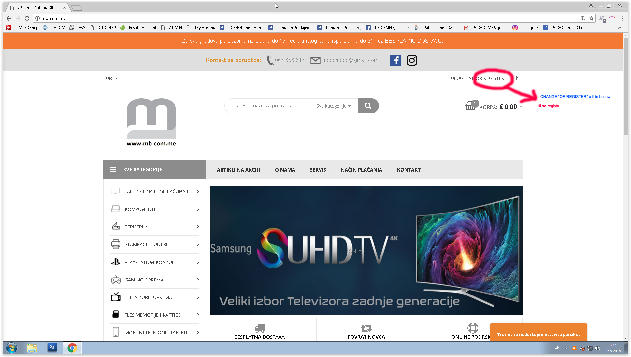The width and height of the screenshot is (631, 357).
Task: Click the phone icon for Mobilni telefoni
Action: click(116, 332)
